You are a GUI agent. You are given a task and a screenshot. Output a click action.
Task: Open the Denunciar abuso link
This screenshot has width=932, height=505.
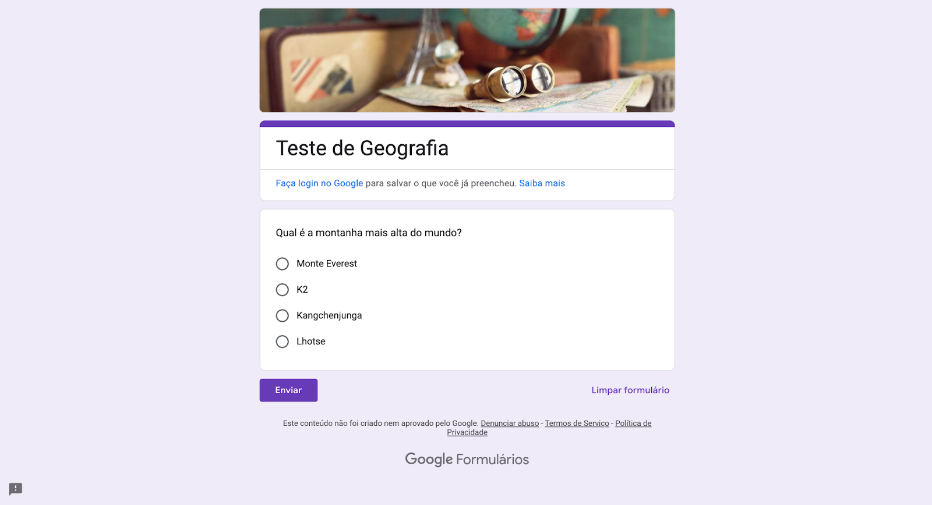(509, 423)
